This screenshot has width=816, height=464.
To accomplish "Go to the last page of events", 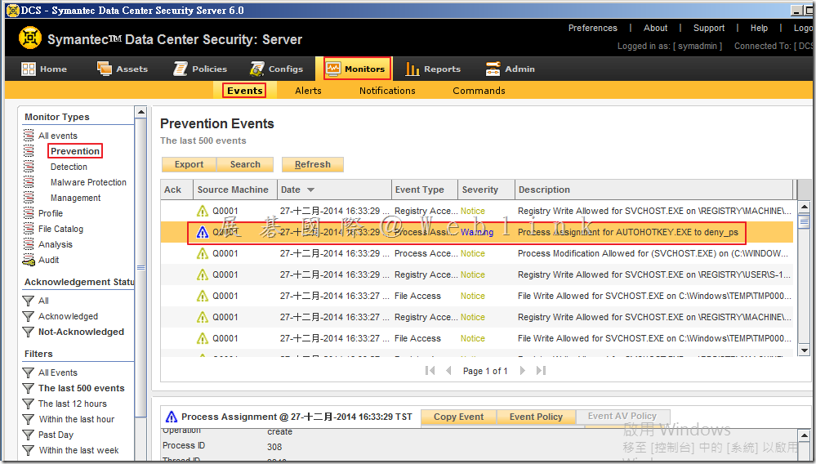I will [541, 370].
